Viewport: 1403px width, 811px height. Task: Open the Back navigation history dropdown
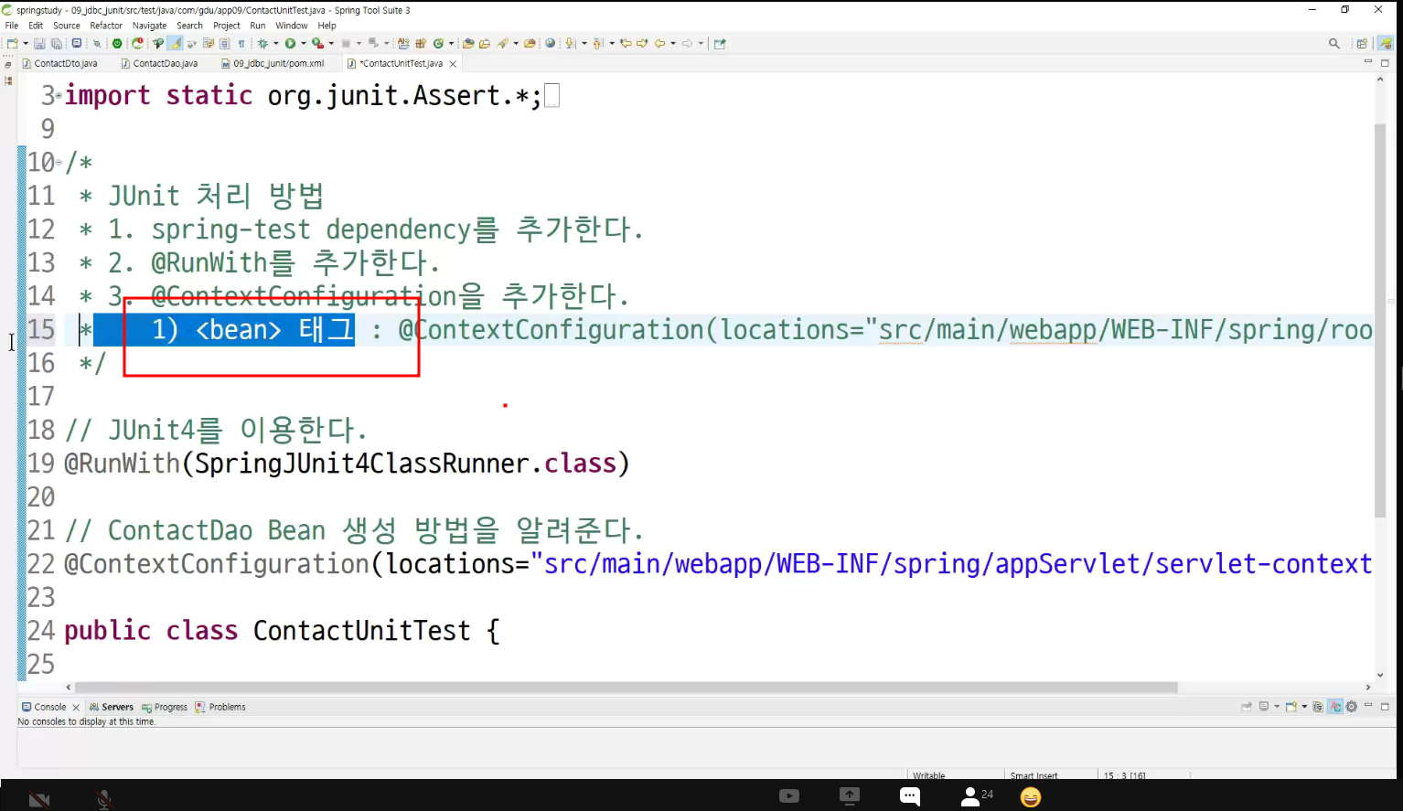pyautogui.click(x=673, y=43)
